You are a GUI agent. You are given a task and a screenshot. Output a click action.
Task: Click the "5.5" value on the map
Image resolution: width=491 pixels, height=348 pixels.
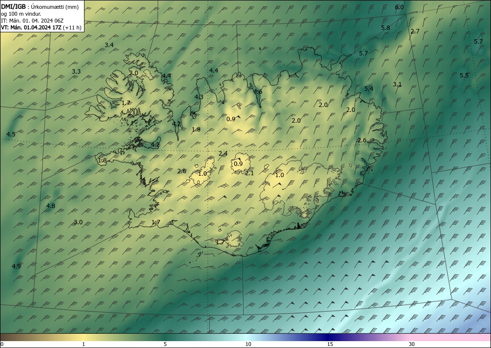point(464,76)
